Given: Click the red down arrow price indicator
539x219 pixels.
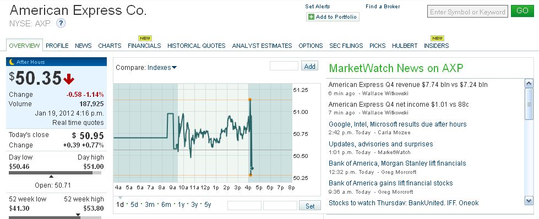Looking at the screenshot, I should point(69,79).
